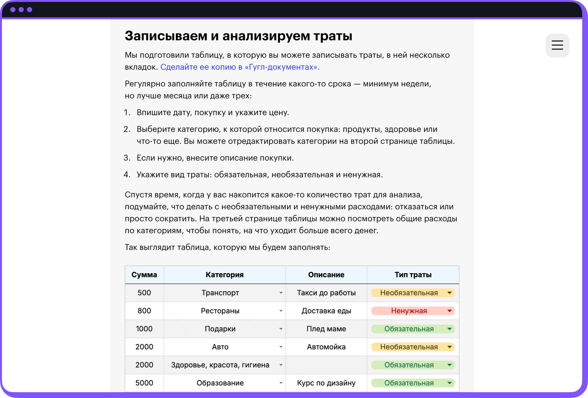
Task: Click the Категория column header
Action: tap(225, 275)
